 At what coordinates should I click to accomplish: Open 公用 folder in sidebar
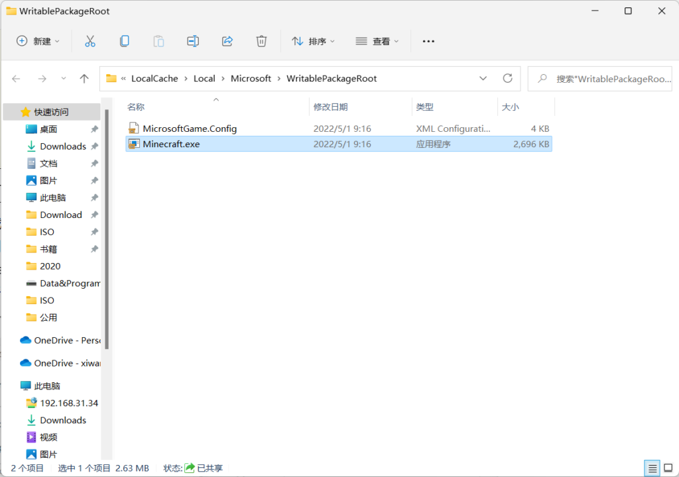[x=48, y=318]
